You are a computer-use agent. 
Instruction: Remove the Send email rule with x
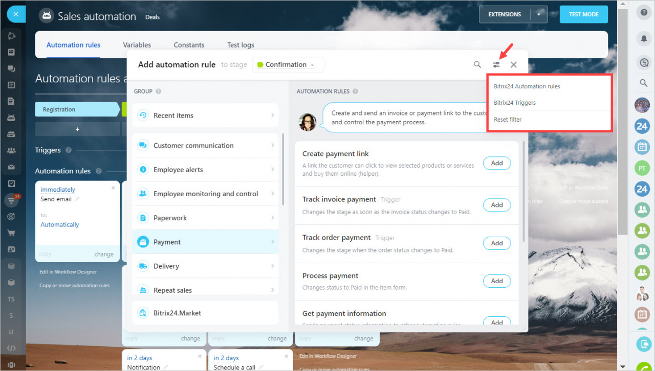point(113,188)
